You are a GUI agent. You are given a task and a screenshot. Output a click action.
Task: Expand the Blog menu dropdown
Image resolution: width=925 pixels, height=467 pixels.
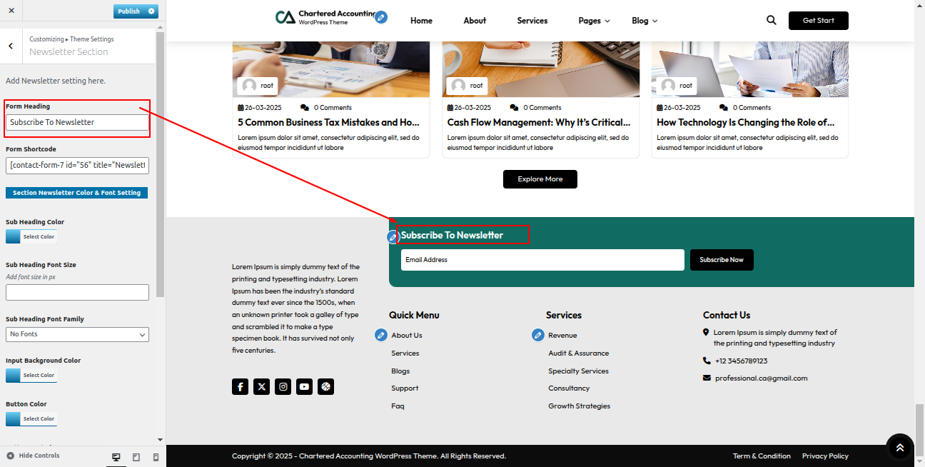[644, 21]
